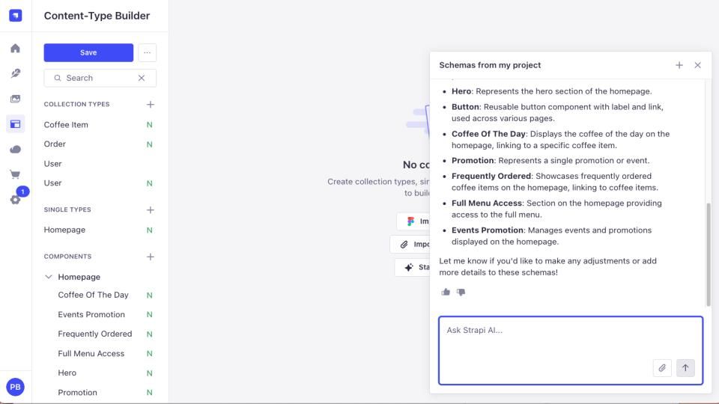
Task: Click the N badge beside Homepage single type
Action: (x=150, y=230)
